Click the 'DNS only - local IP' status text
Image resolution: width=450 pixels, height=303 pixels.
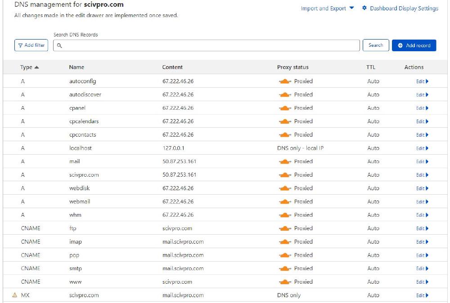(x=300, y=148)
